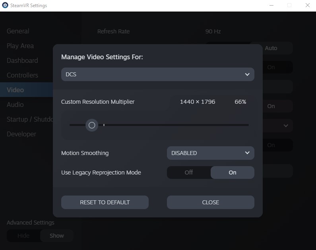The image size is (316, 250).
Task: Click the slider's default marker tick
Action: click(104, 125)
